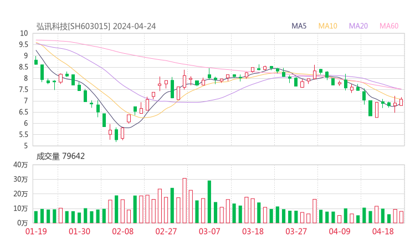Click the MA5 legend label
Screen dimensions: 410x244
pos(299,26)
